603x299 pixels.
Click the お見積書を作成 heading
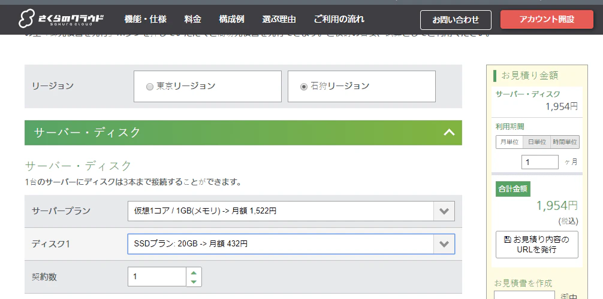coord(523,283)
